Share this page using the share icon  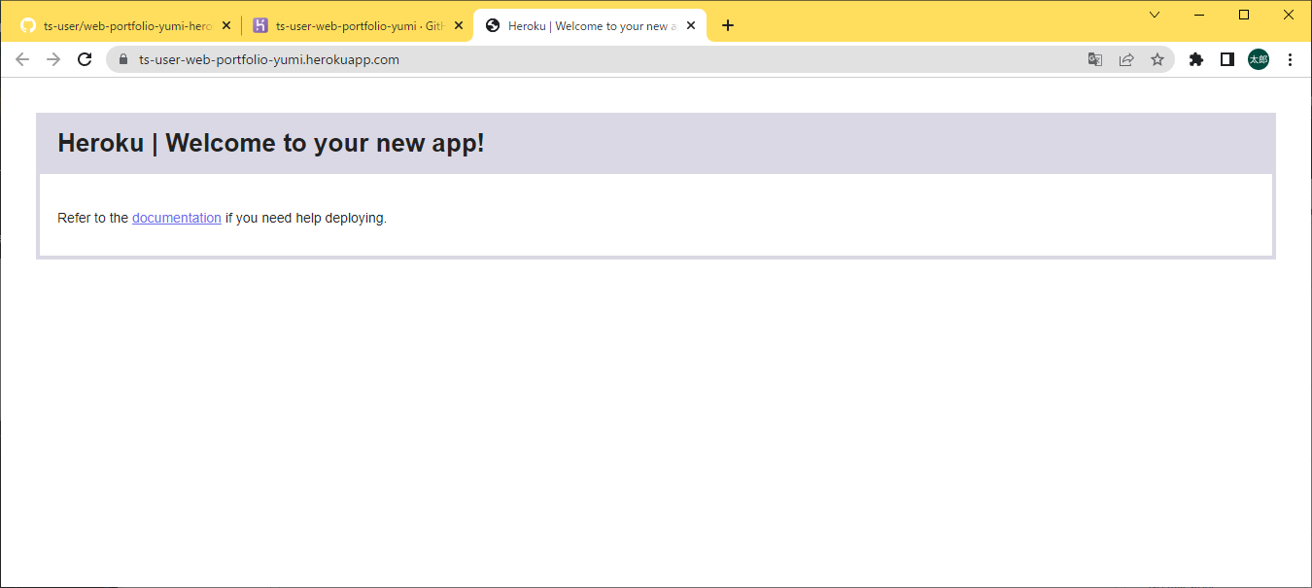pos(1126,59)
